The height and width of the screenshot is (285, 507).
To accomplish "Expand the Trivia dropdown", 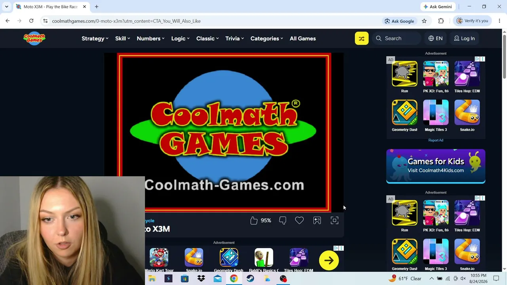I will tap(234, 38).
